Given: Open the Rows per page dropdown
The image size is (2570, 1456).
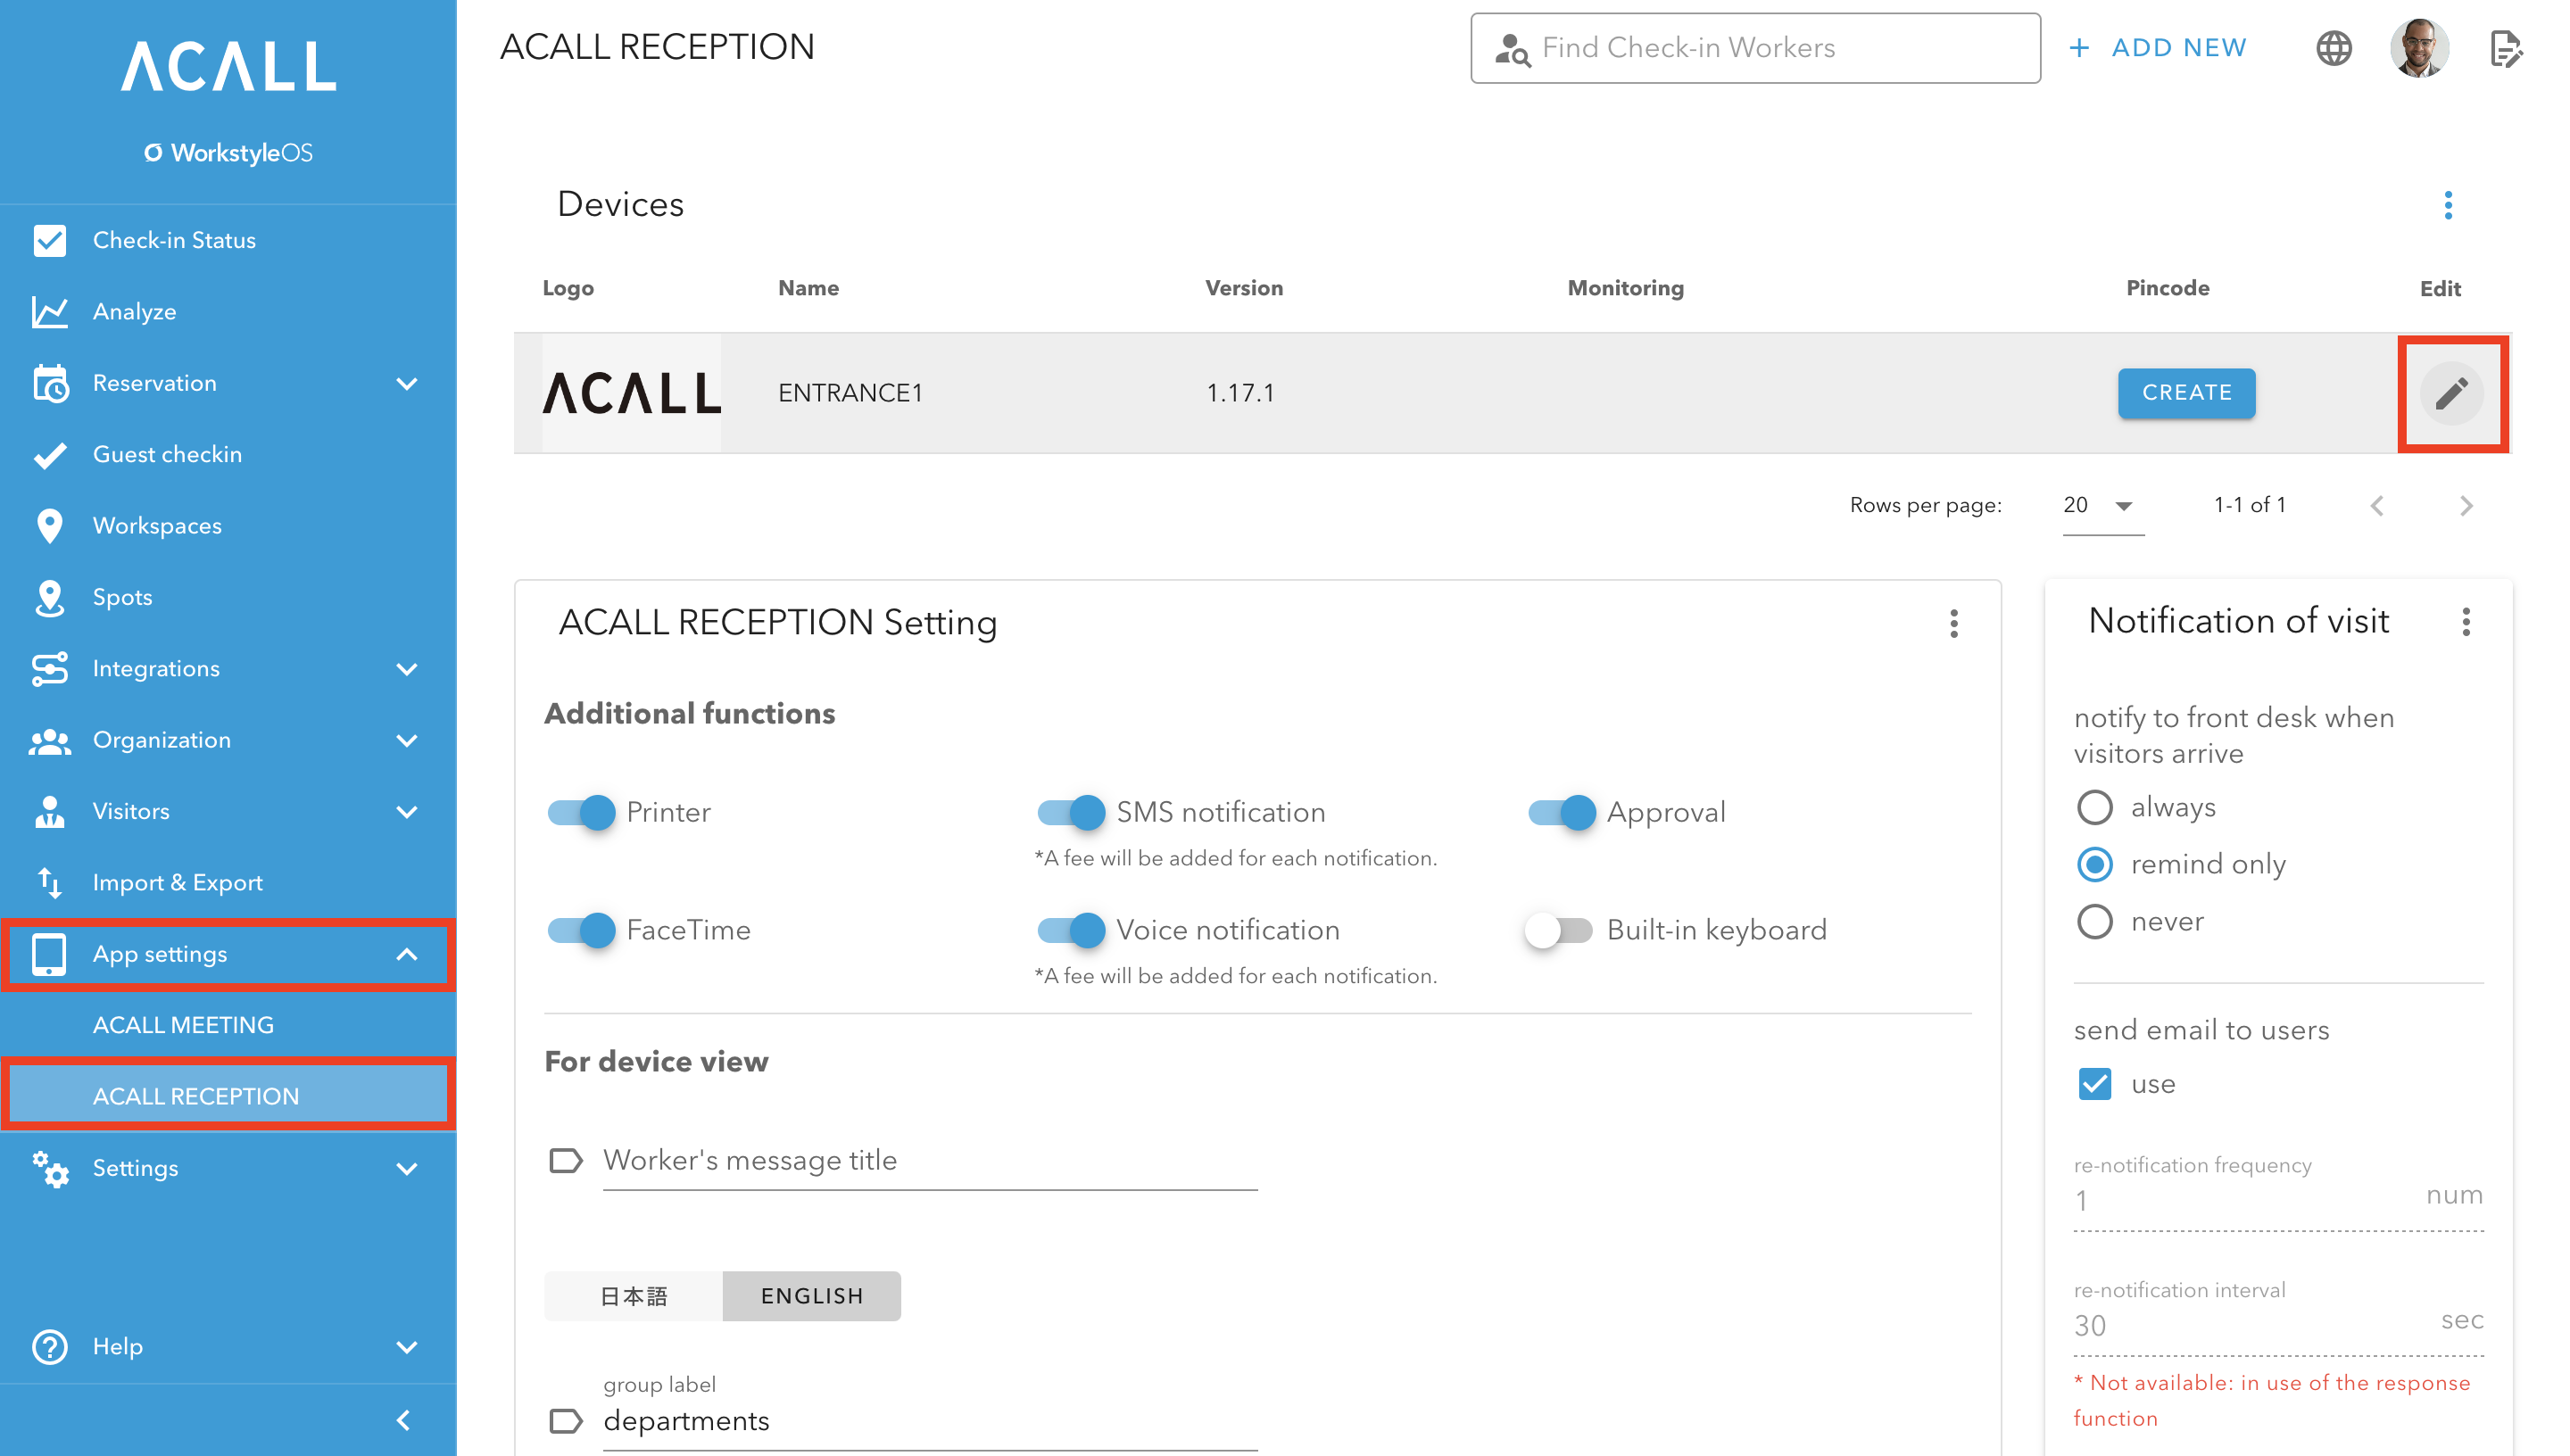Looking at the screenshot, I should click(2102, 505).
